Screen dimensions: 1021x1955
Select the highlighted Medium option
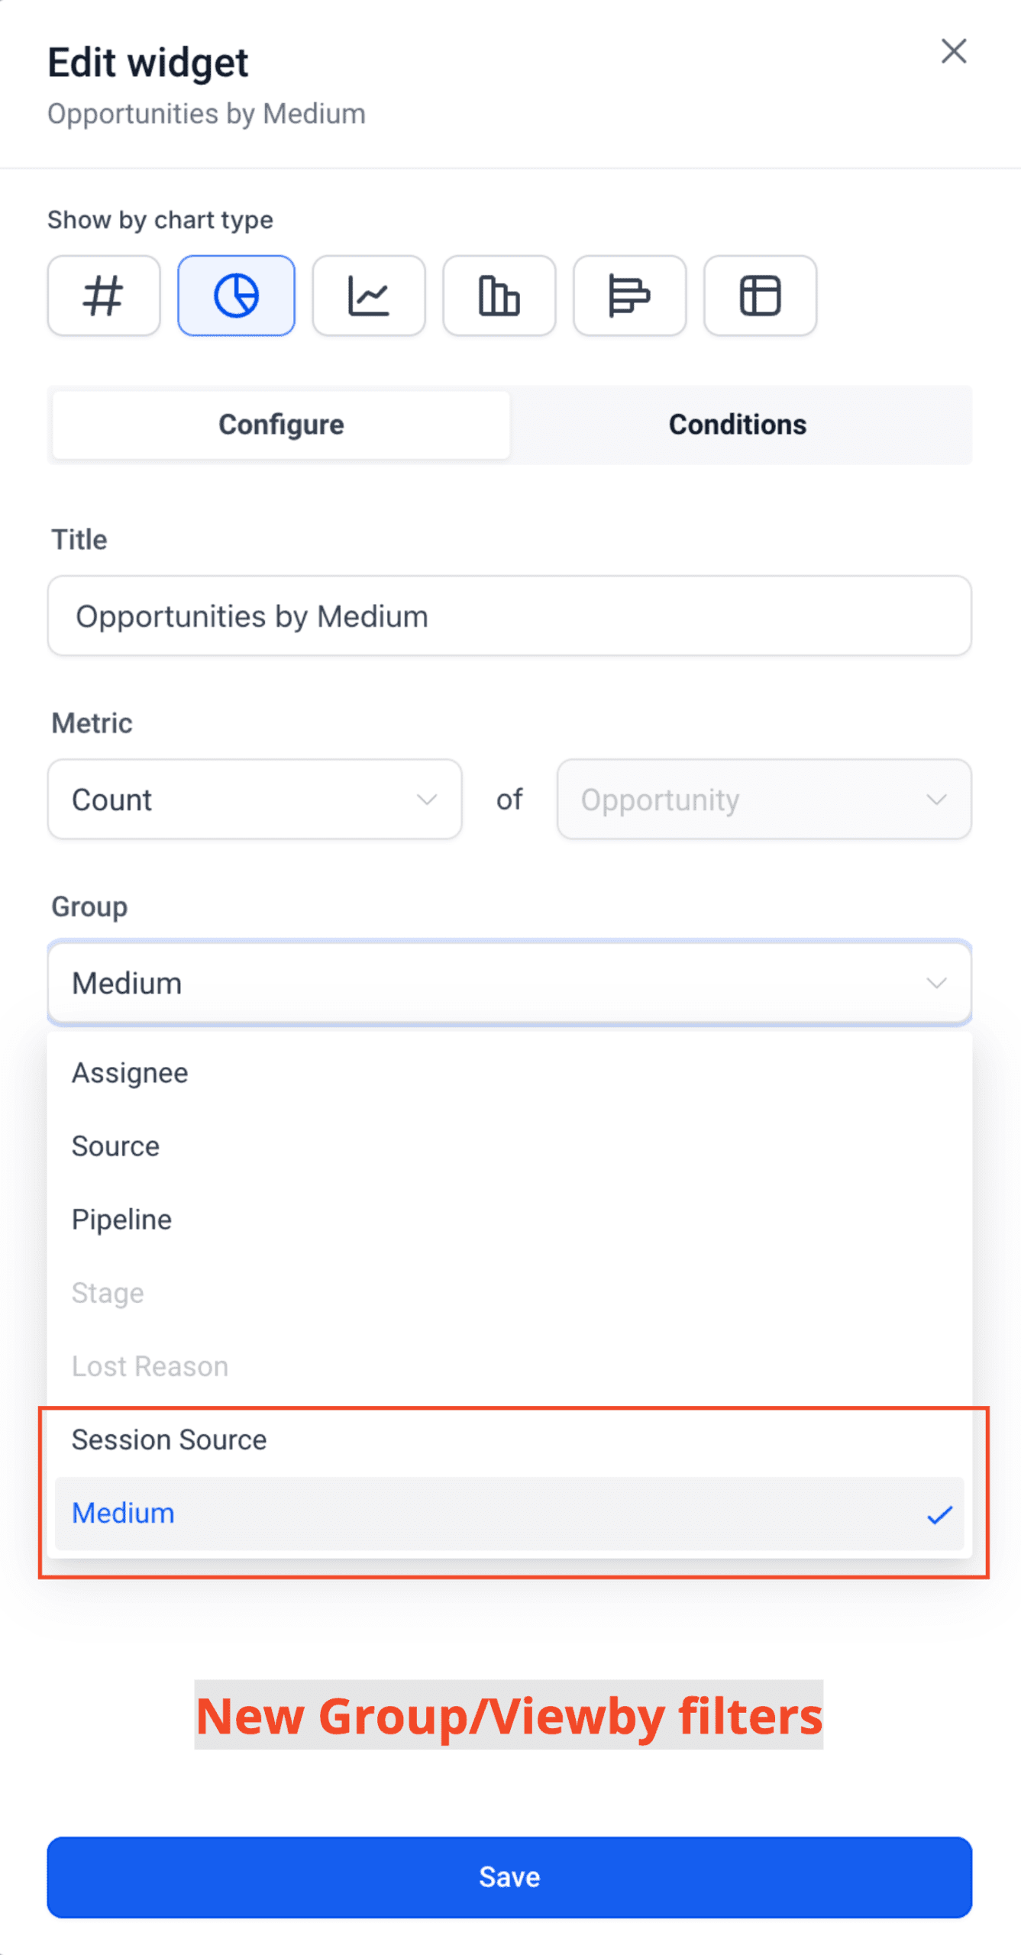point(509,1514)
